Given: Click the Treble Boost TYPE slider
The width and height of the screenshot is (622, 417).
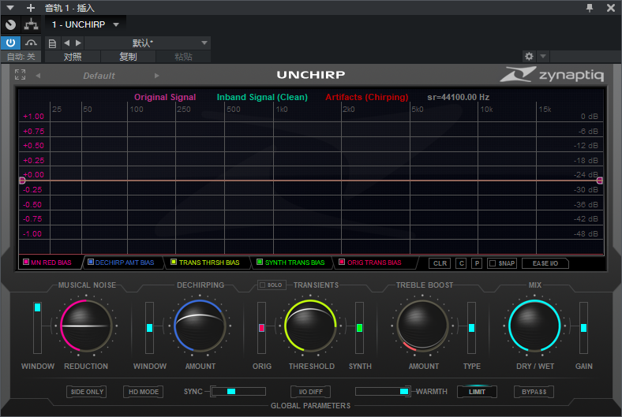Looking at the screenshot, I should coord(471,328).
